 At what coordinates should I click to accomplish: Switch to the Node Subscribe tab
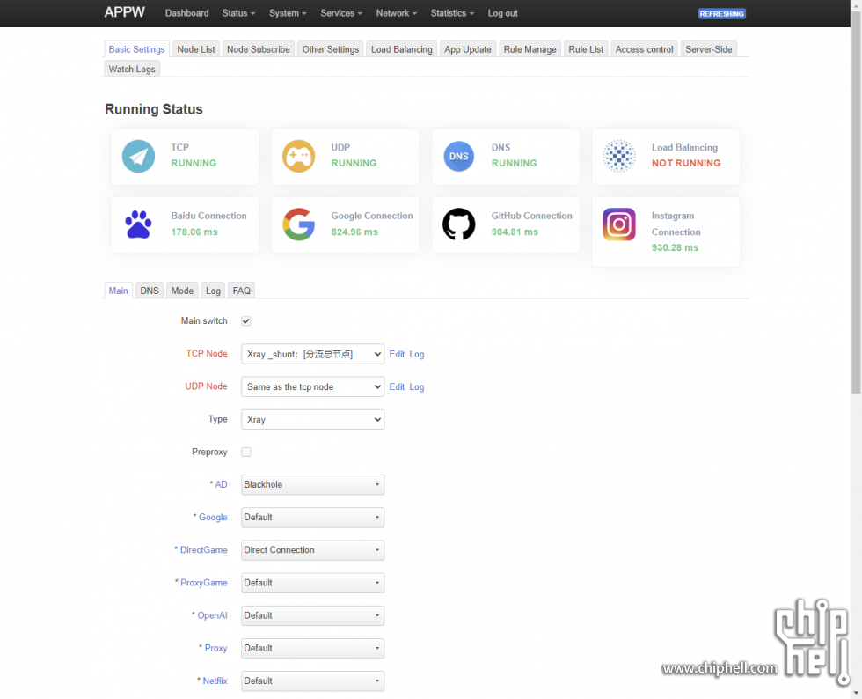259,49
